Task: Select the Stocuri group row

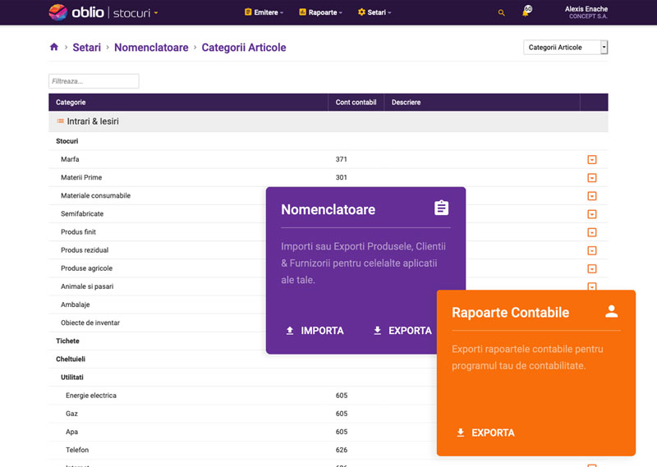Action: (328, 141)
